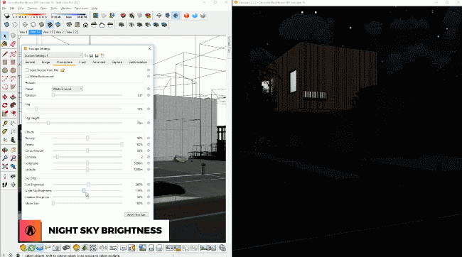Choose the Paint Bucket tool

[x=5, y=44]
